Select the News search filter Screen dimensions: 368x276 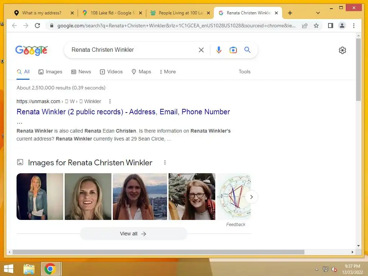click(x=81, y=72)
